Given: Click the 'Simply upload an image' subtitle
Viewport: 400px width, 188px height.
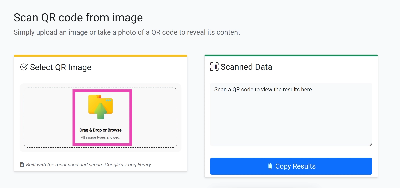Looking at the screenshot, I should click(x=127, y=32).
